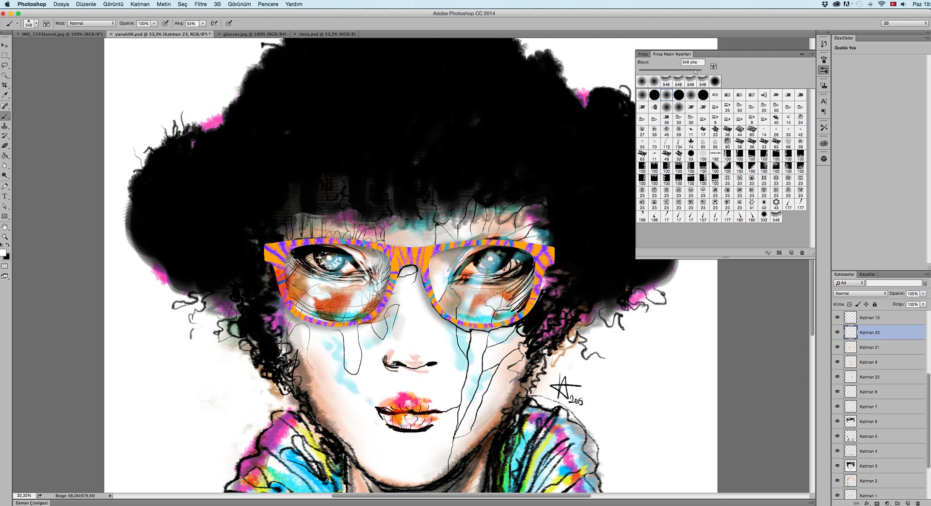Viewport: 931px width, 506px height.
Task: Click the Wi-Fi status icon
Action: 882,4
